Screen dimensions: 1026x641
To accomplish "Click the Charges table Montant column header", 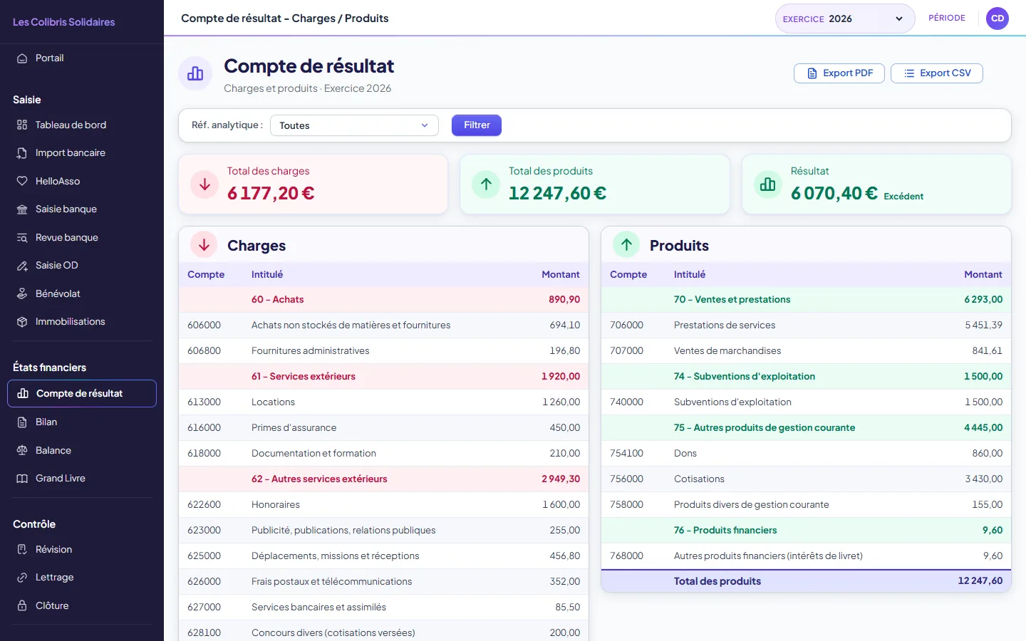I will tap(561, 275).
